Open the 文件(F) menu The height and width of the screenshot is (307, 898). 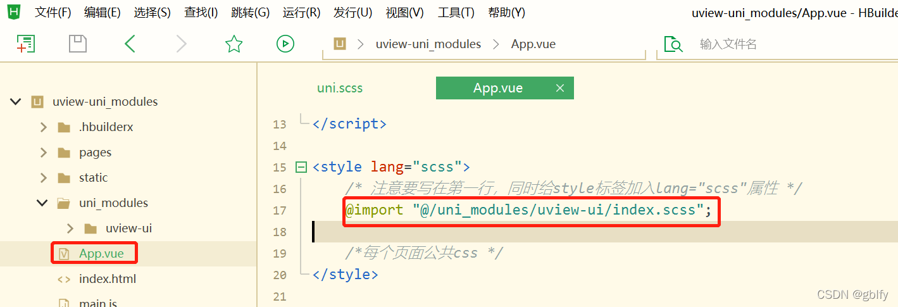pyautogui.click(x=53, y=13)
